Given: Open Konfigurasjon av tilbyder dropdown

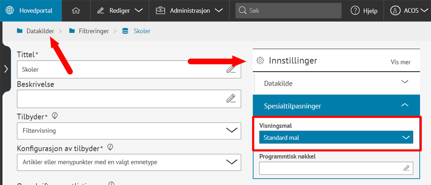Looking at the screenshot, I should click(129, 162).
